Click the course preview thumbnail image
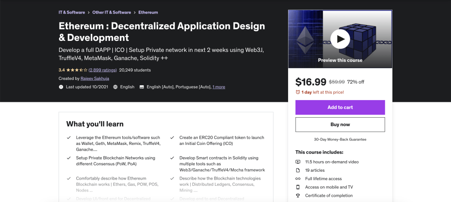Image resolution: width=451 pixels, height=202 pixels. coord(340,39)
